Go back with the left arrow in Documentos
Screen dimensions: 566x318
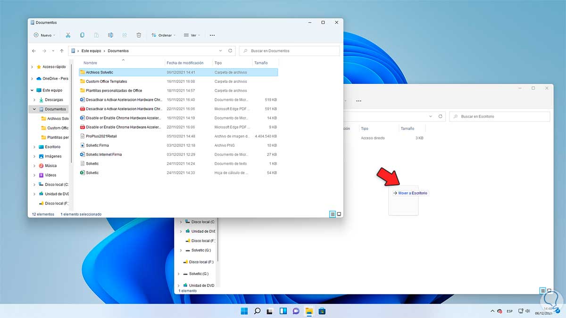click(x=34, y=51)
